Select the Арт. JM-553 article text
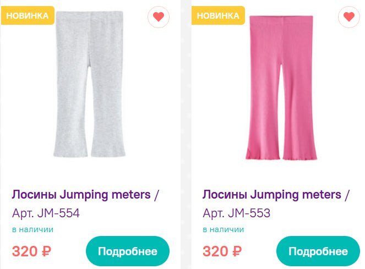The image size is (365, 269). (236, 213)
